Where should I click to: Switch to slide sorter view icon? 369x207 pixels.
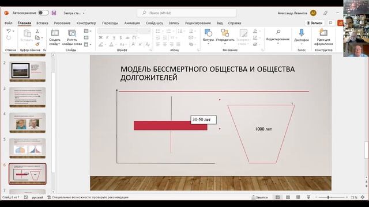(288, 197)
